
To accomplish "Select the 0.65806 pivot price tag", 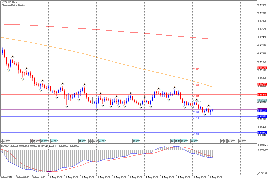I will point(262,100).
